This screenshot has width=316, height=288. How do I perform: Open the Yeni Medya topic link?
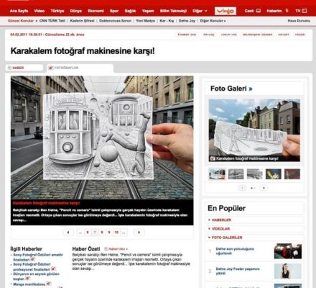[x=146, y=21]
